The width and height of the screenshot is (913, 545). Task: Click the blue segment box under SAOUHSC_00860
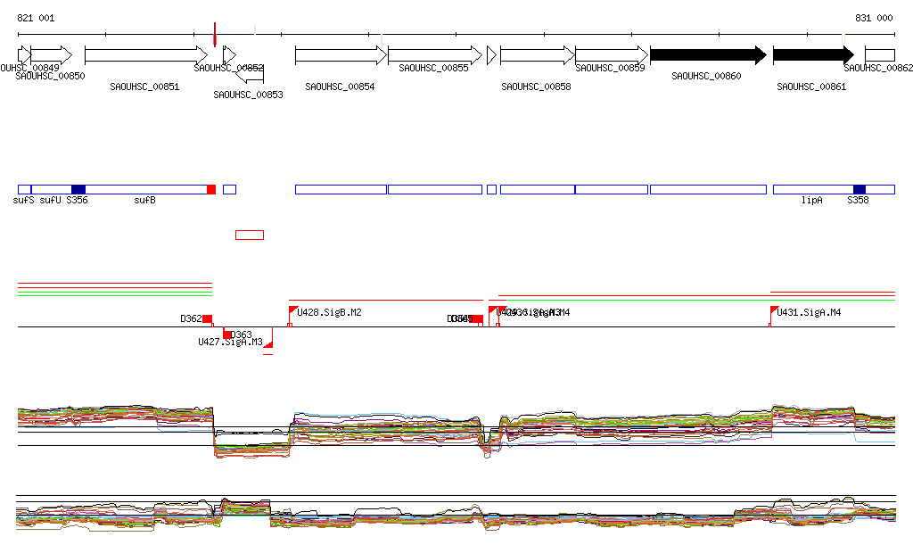pos(708,189)
